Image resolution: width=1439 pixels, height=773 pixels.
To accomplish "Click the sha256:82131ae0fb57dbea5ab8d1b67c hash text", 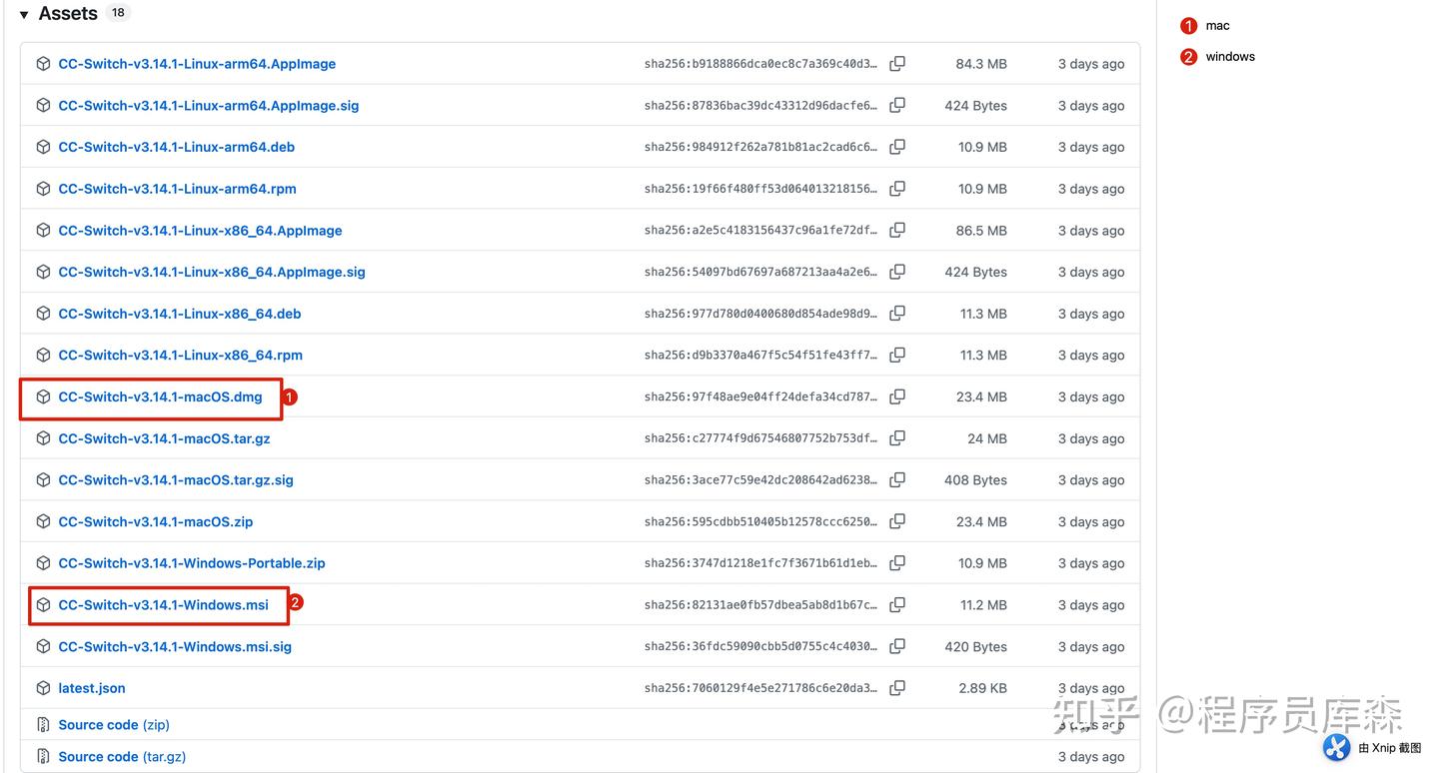I will 760,604.
